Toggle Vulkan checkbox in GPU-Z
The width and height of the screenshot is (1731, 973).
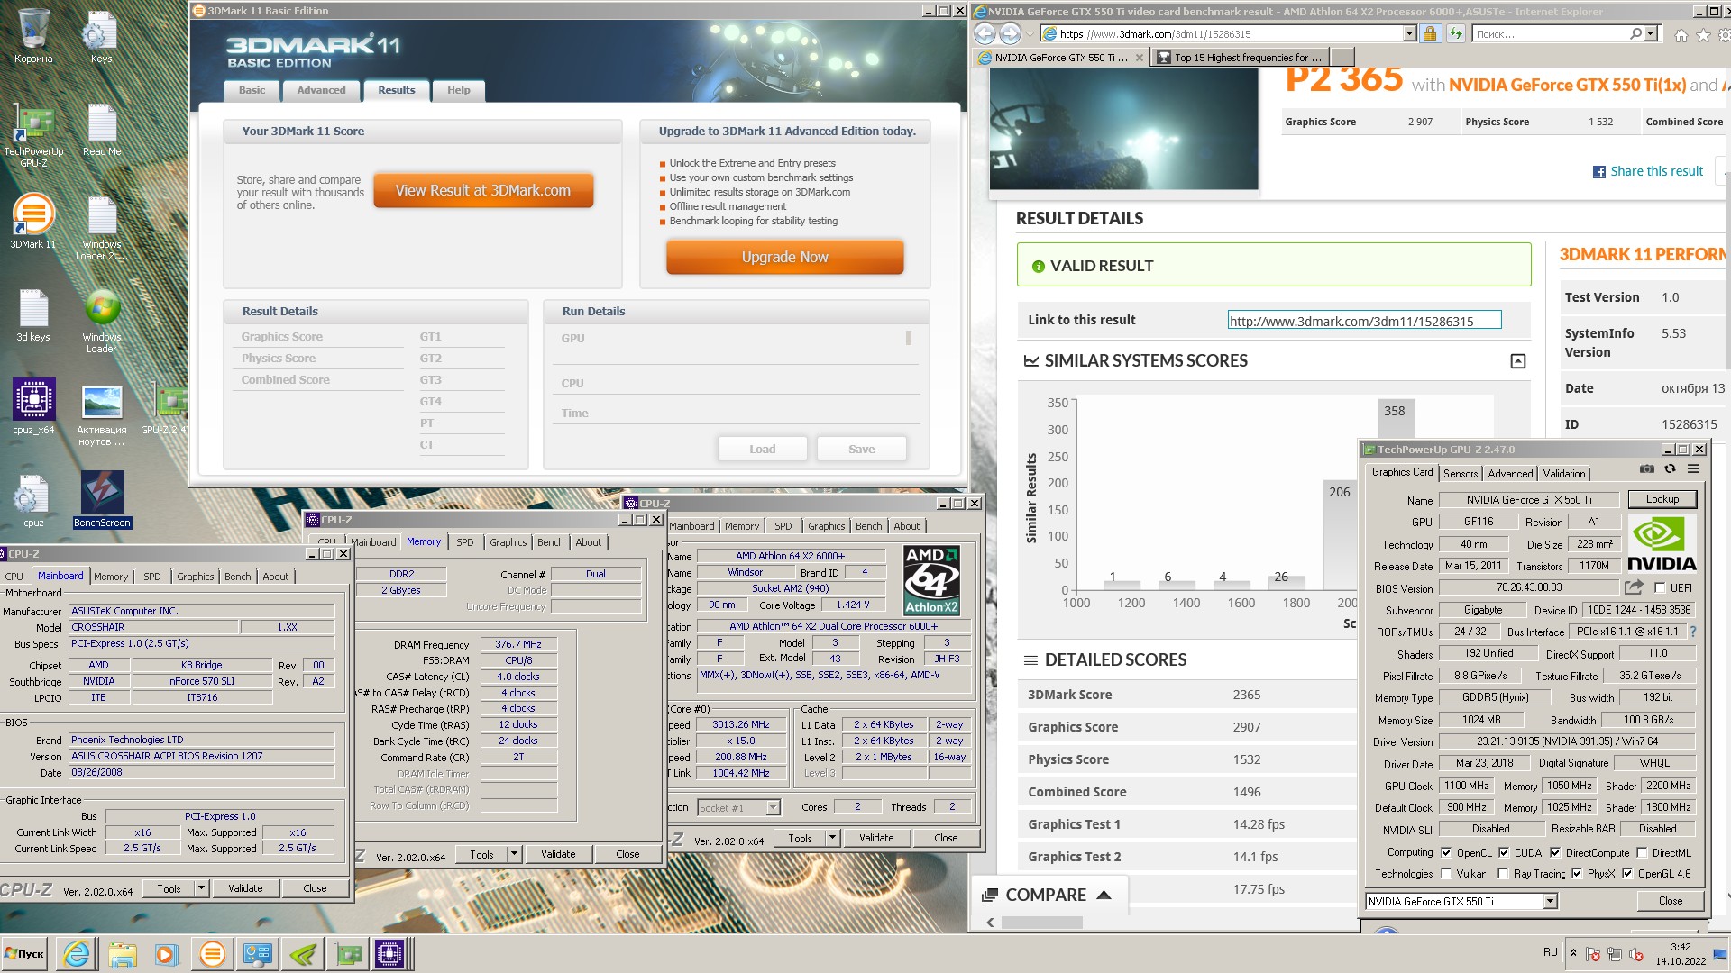(x=1446, y=873)
